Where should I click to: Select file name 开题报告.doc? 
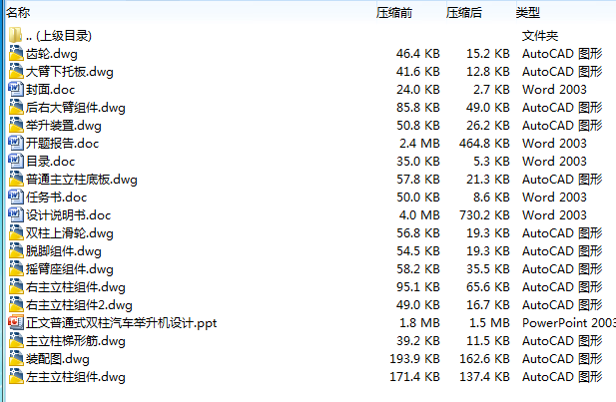click(x=62, y=144)
